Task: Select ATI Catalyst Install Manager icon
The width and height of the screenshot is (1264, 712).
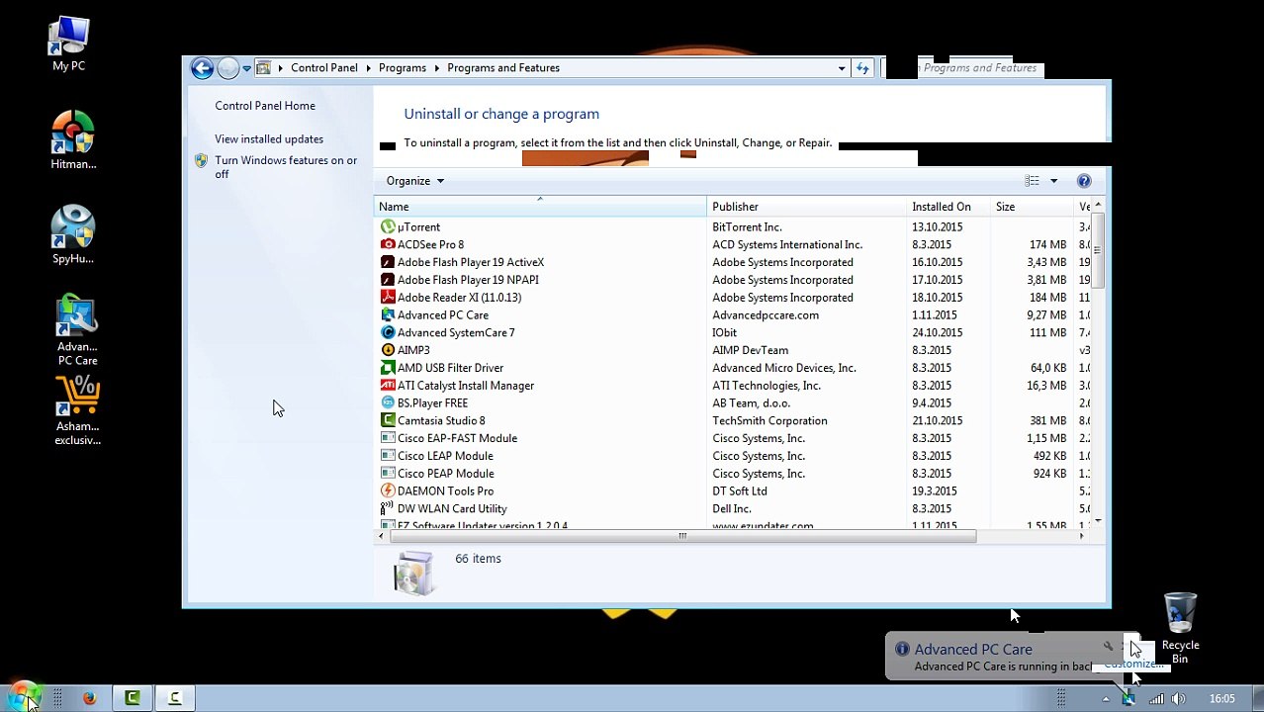Action: (388, 386)
